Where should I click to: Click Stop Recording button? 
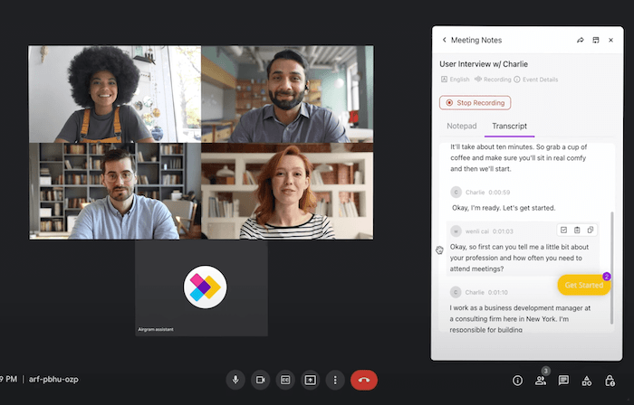pos(475,103)
